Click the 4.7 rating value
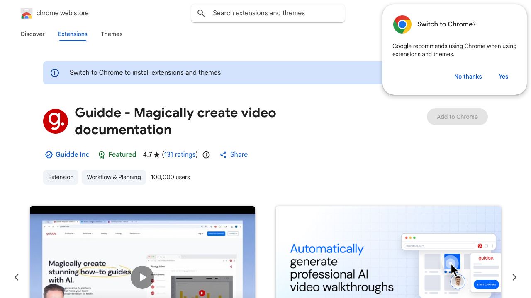 click(x=147, y=155)
